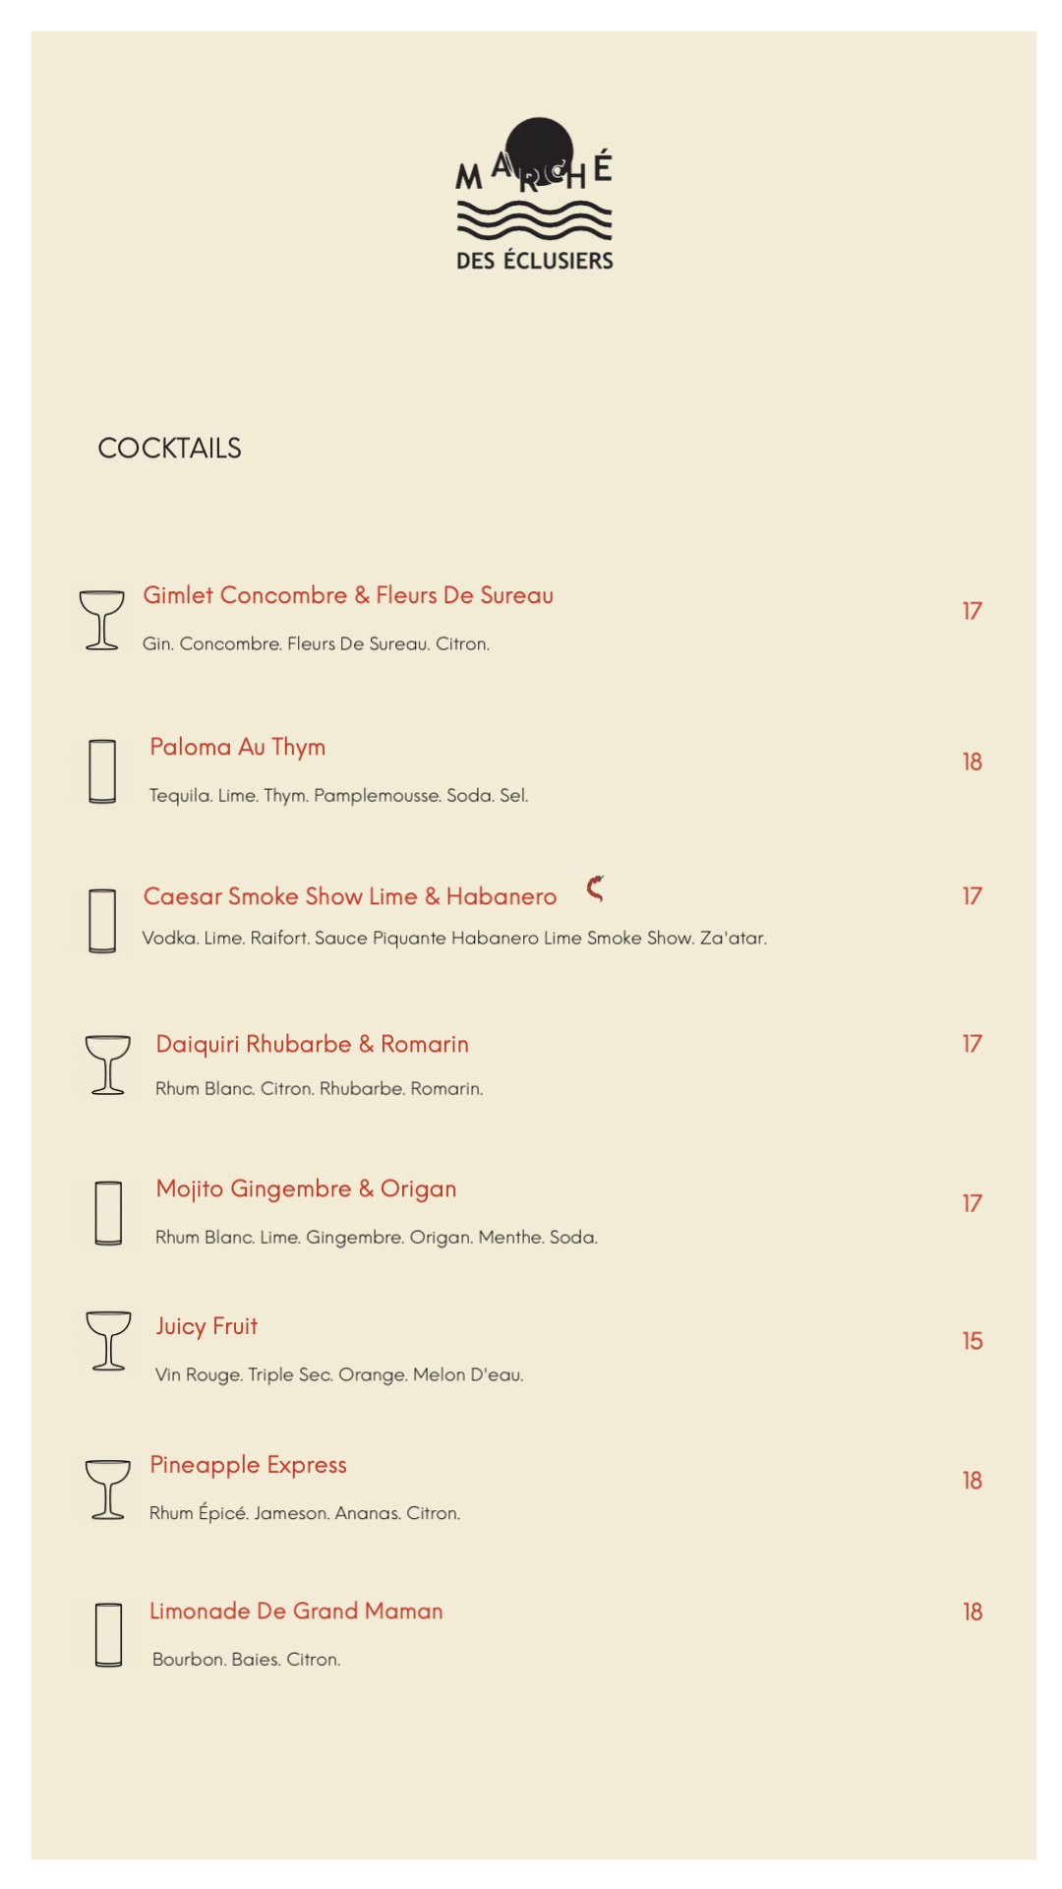Open the Daiquiri Rhubarbe & Romarin item
The height and width of the screenshot is (1889, 1062).
click(312, 1044)
